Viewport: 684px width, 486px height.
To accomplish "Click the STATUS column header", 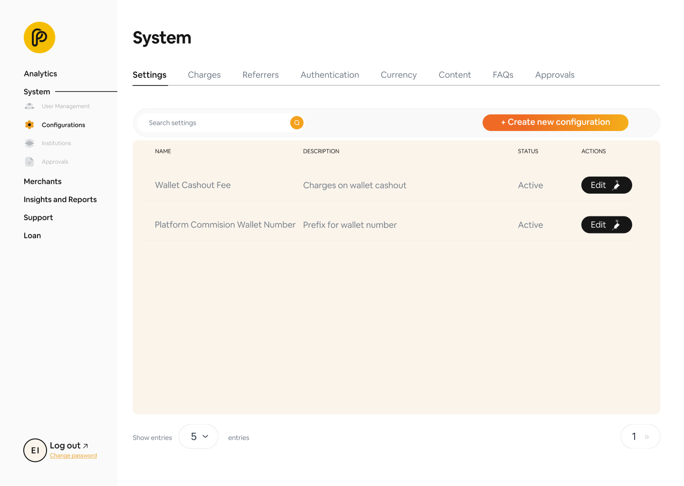I will coord(528,151).
